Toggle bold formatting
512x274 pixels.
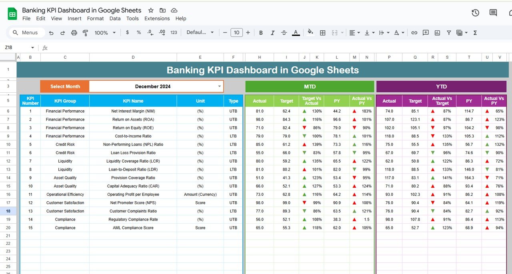coord(261,33)
